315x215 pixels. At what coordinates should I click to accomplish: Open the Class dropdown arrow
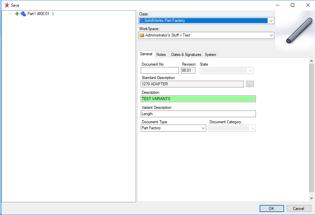pos(271,20)
